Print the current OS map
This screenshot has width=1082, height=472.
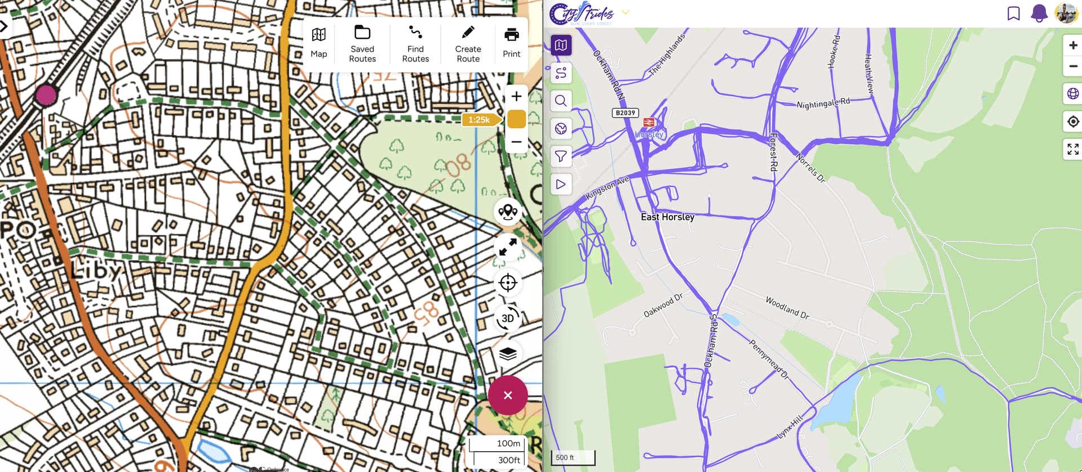(x=511, y=42)
